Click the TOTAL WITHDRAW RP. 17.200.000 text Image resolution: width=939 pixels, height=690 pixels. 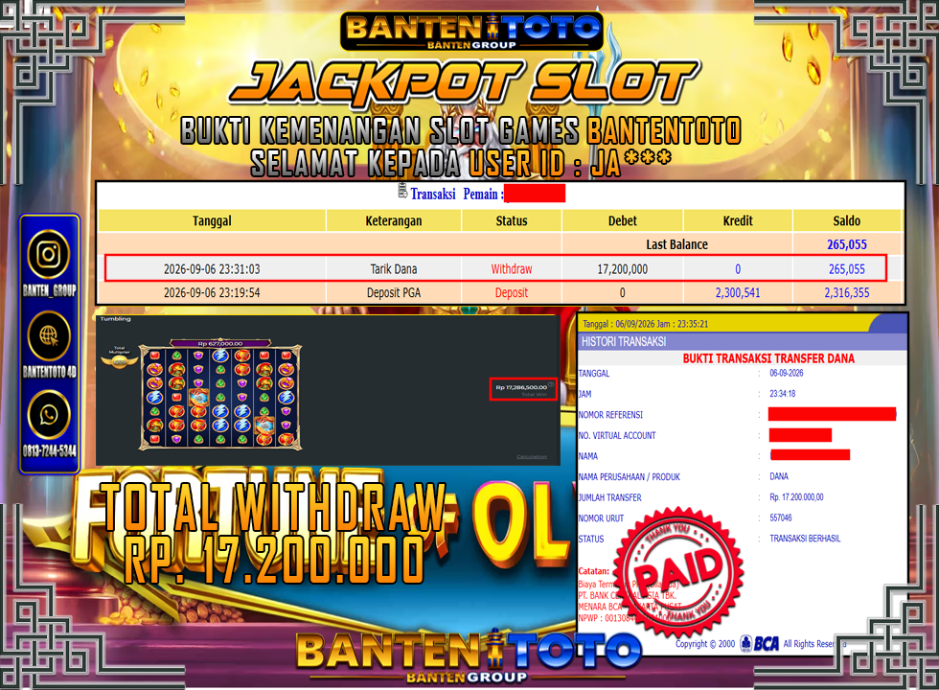coord(272,533)
